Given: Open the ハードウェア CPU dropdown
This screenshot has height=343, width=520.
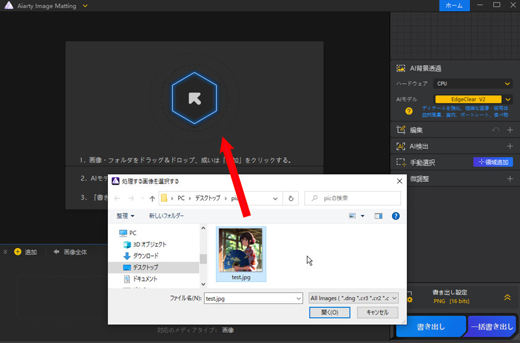Looking at the screenshot, I should (473, 84).
